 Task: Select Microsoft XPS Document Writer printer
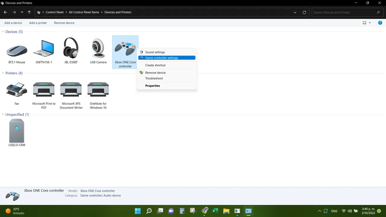[x=71, y=95]
